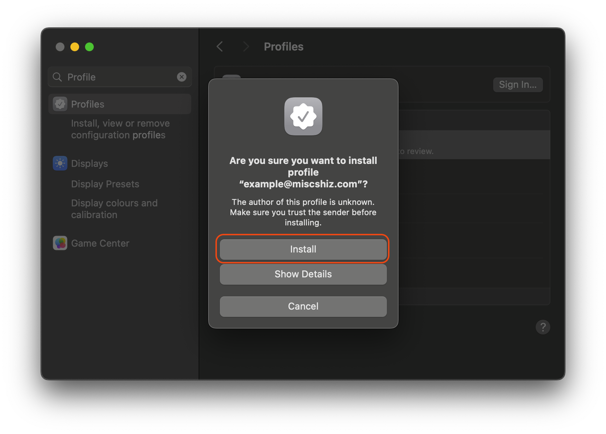Open Install, view or remove configuration profiles

[120, 129]
